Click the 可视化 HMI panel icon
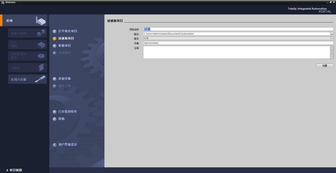Viewport: 336px width, 173px height. 41,67
